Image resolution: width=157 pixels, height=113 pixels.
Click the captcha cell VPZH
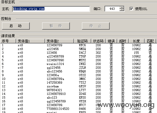[82, 101]
